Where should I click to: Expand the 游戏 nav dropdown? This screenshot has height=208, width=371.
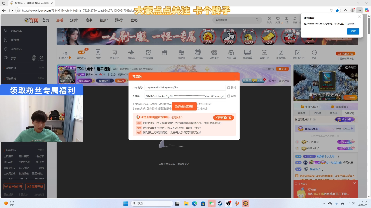tap(119, 20)
